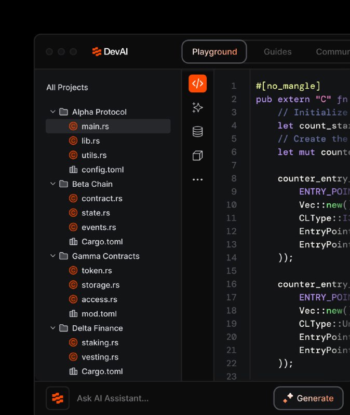Click the Rust file icon beside storage.rs
This screenshot has width=350, height=415.
click(73, 285)
